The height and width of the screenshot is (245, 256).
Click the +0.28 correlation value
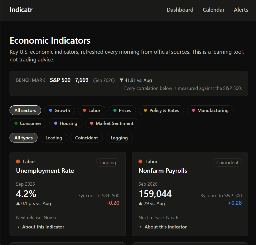[235, 203]
